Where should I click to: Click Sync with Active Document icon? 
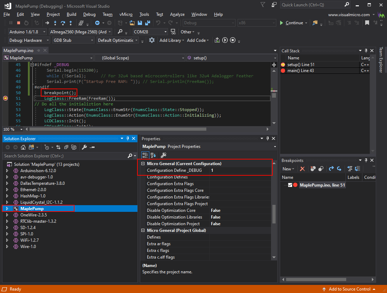[58, 147]
